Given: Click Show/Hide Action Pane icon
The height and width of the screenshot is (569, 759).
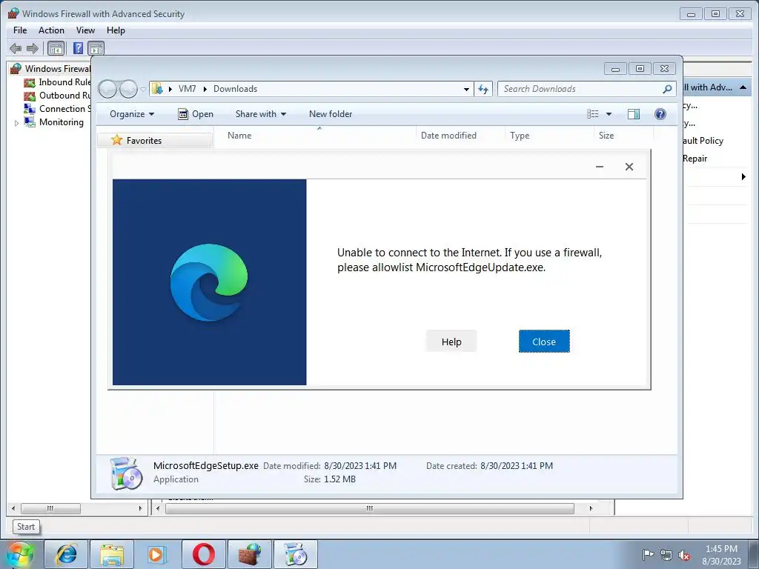Looking at the screenshot, I should 96,48.
